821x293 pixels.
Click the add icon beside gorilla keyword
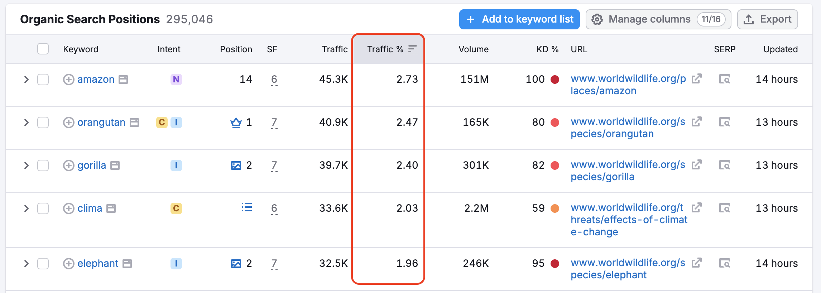point(68,165)
